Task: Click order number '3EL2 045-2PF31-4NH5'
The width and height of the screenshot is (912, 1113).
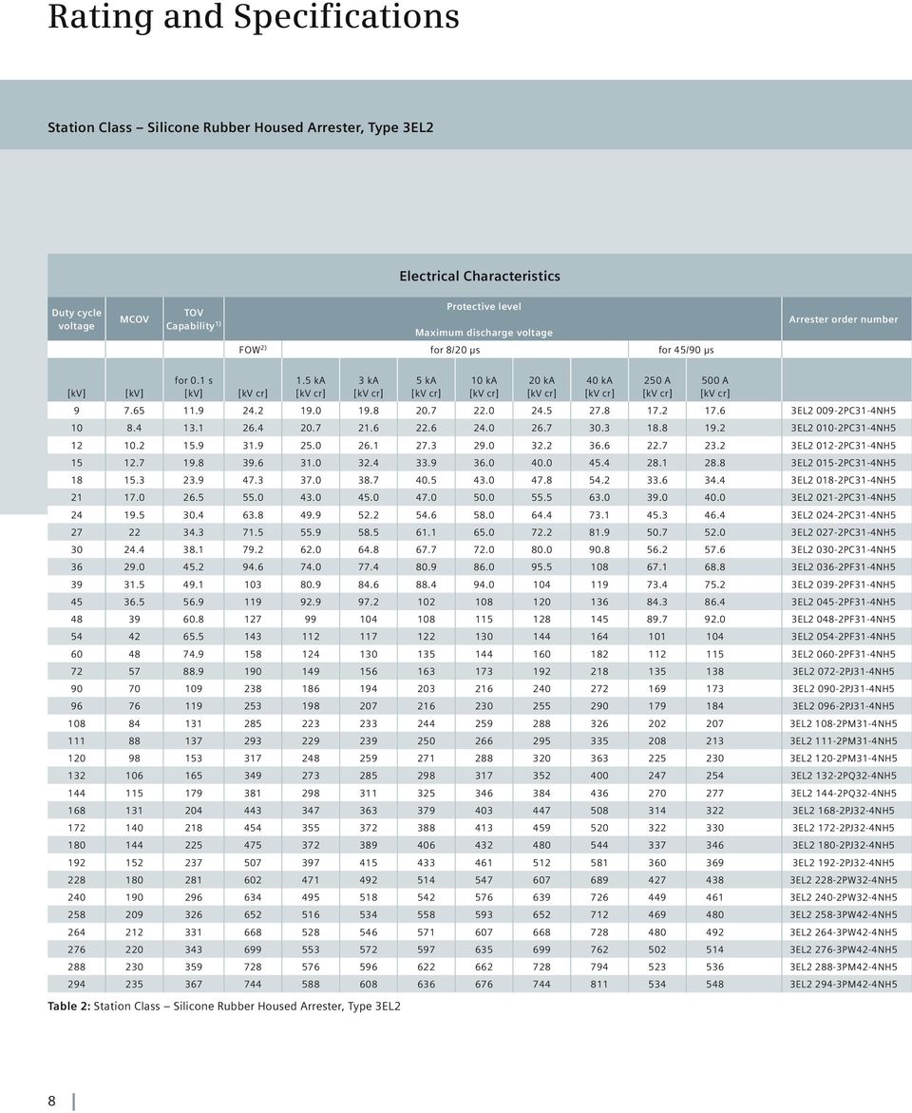Action: coord(844,602)
